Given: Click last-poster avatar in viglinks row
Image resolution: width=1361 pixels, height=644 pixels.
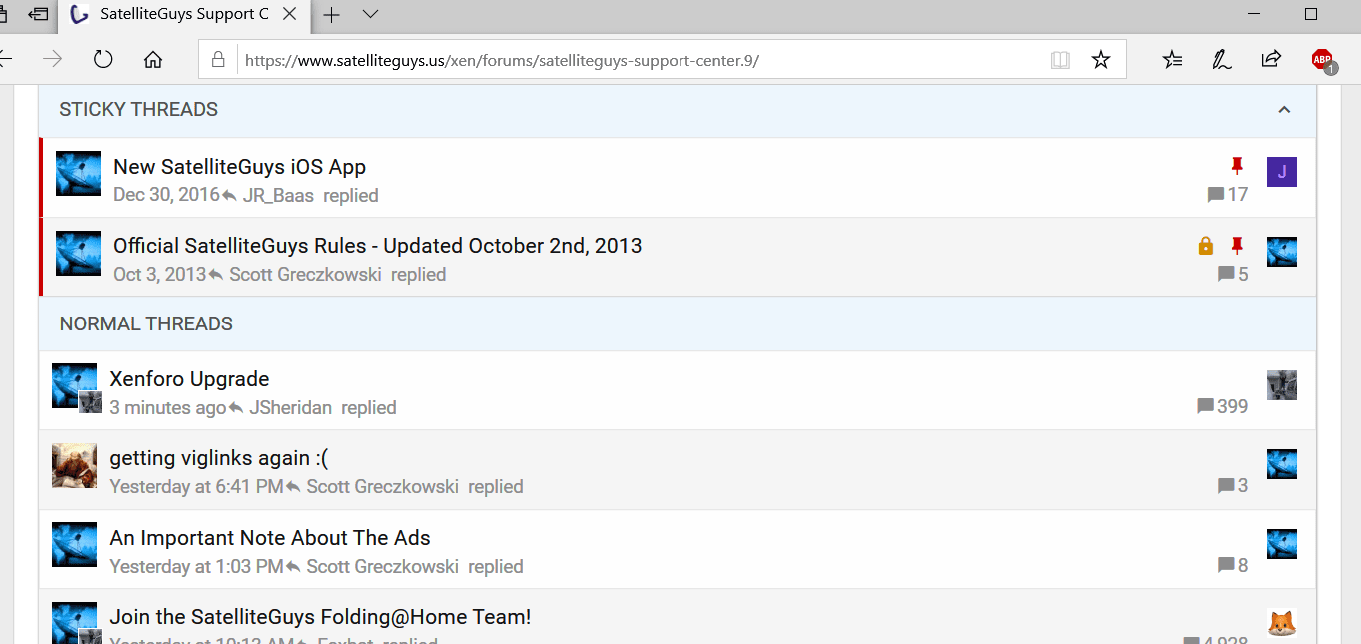Looking at the screenshot, I should point(1282,464).
